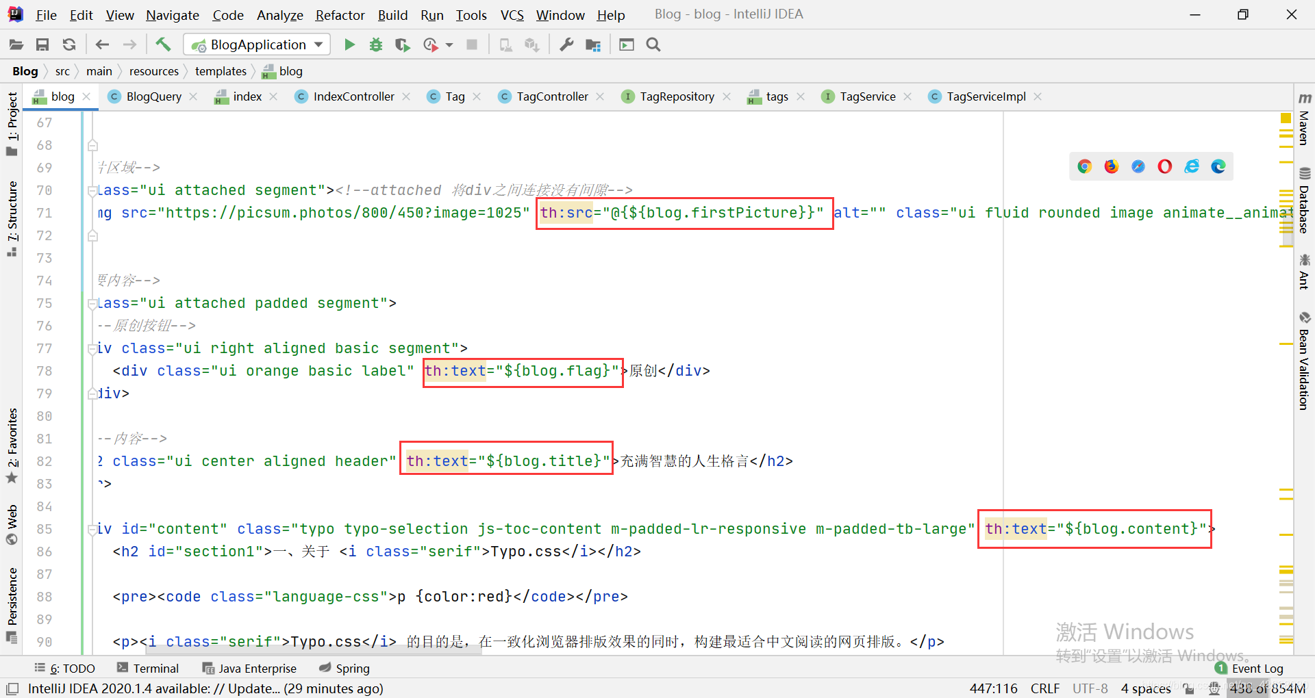Toggle the Persistence tool window
This screenshot has height=698, width=1315.
12,605
